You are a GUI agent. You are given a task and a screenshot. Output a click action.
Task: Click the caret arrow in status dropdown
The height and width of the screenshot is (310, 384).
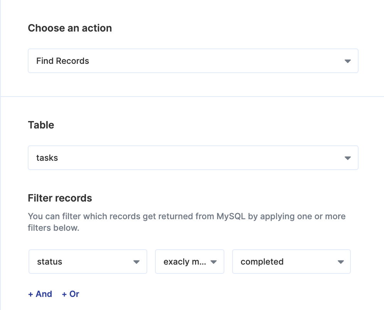[136, 262]
